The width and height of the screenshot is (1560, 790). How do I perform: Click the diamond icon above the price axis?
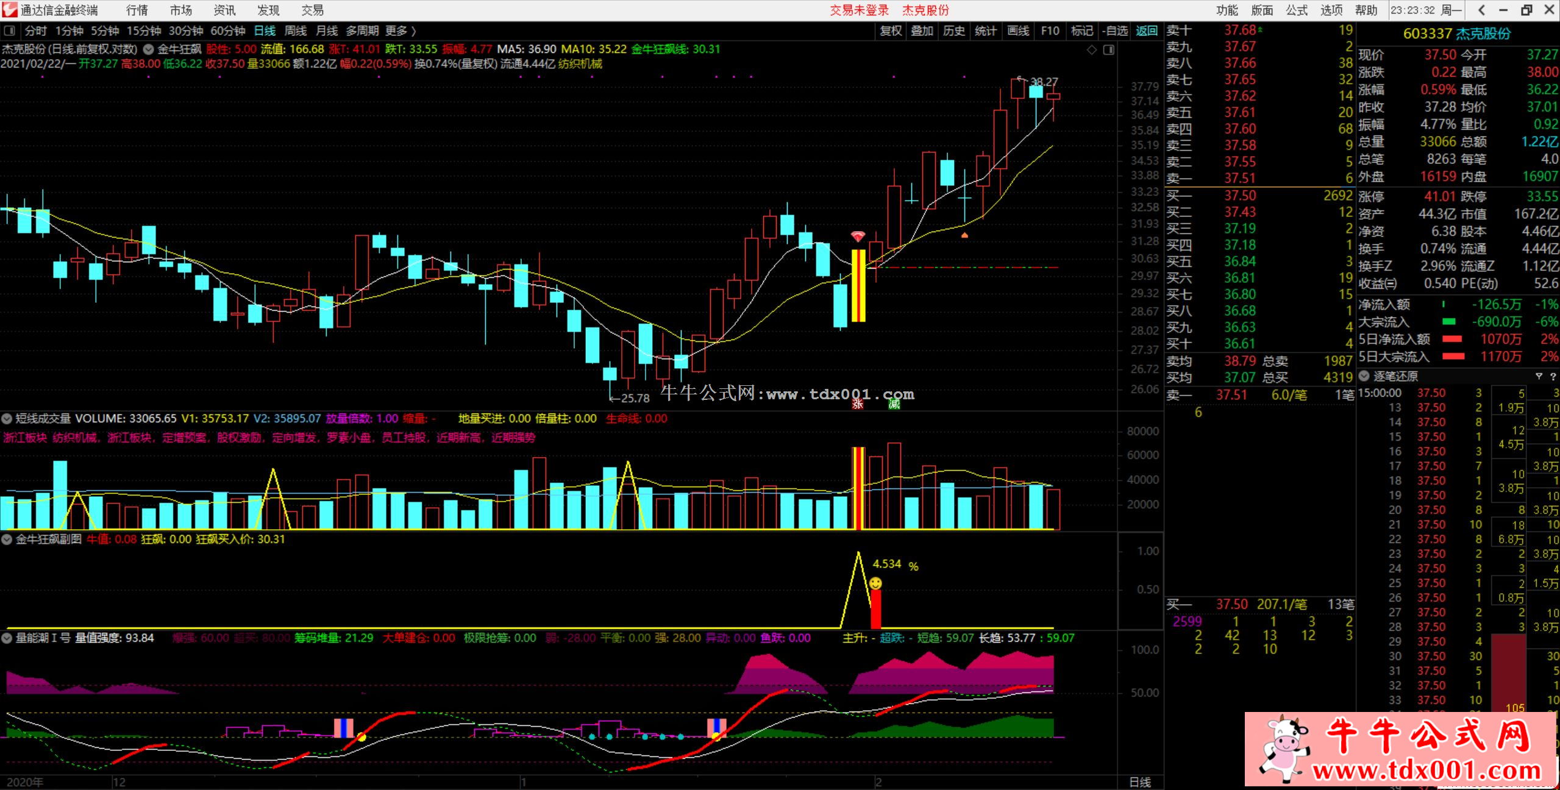[x=1092, y=50]
